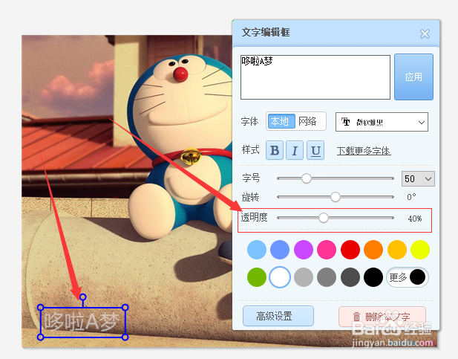The image size is (458, 359).
Task: Toggle underline style button
Action: [x=315, y=150]
